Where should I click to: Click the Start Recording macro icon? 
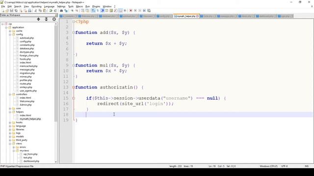point(131,11)
